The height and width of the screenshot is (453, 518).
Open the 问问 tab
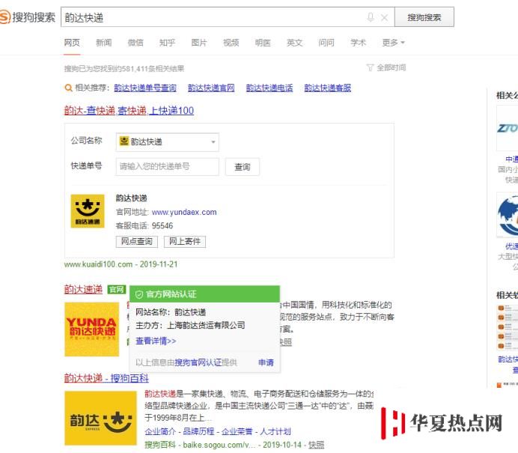326,43
